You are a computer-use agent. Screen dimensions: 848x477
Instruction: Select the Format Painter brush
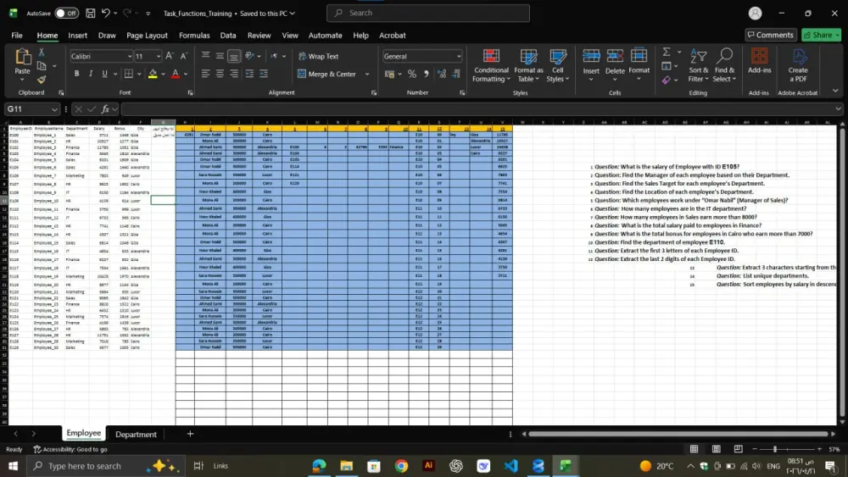[x=42, y=80]
